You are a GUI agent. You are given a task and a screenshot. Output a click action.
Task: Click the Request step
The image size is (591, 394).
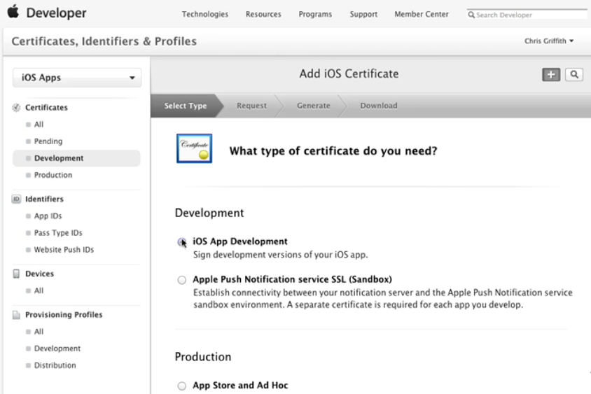tap(251, 106)
